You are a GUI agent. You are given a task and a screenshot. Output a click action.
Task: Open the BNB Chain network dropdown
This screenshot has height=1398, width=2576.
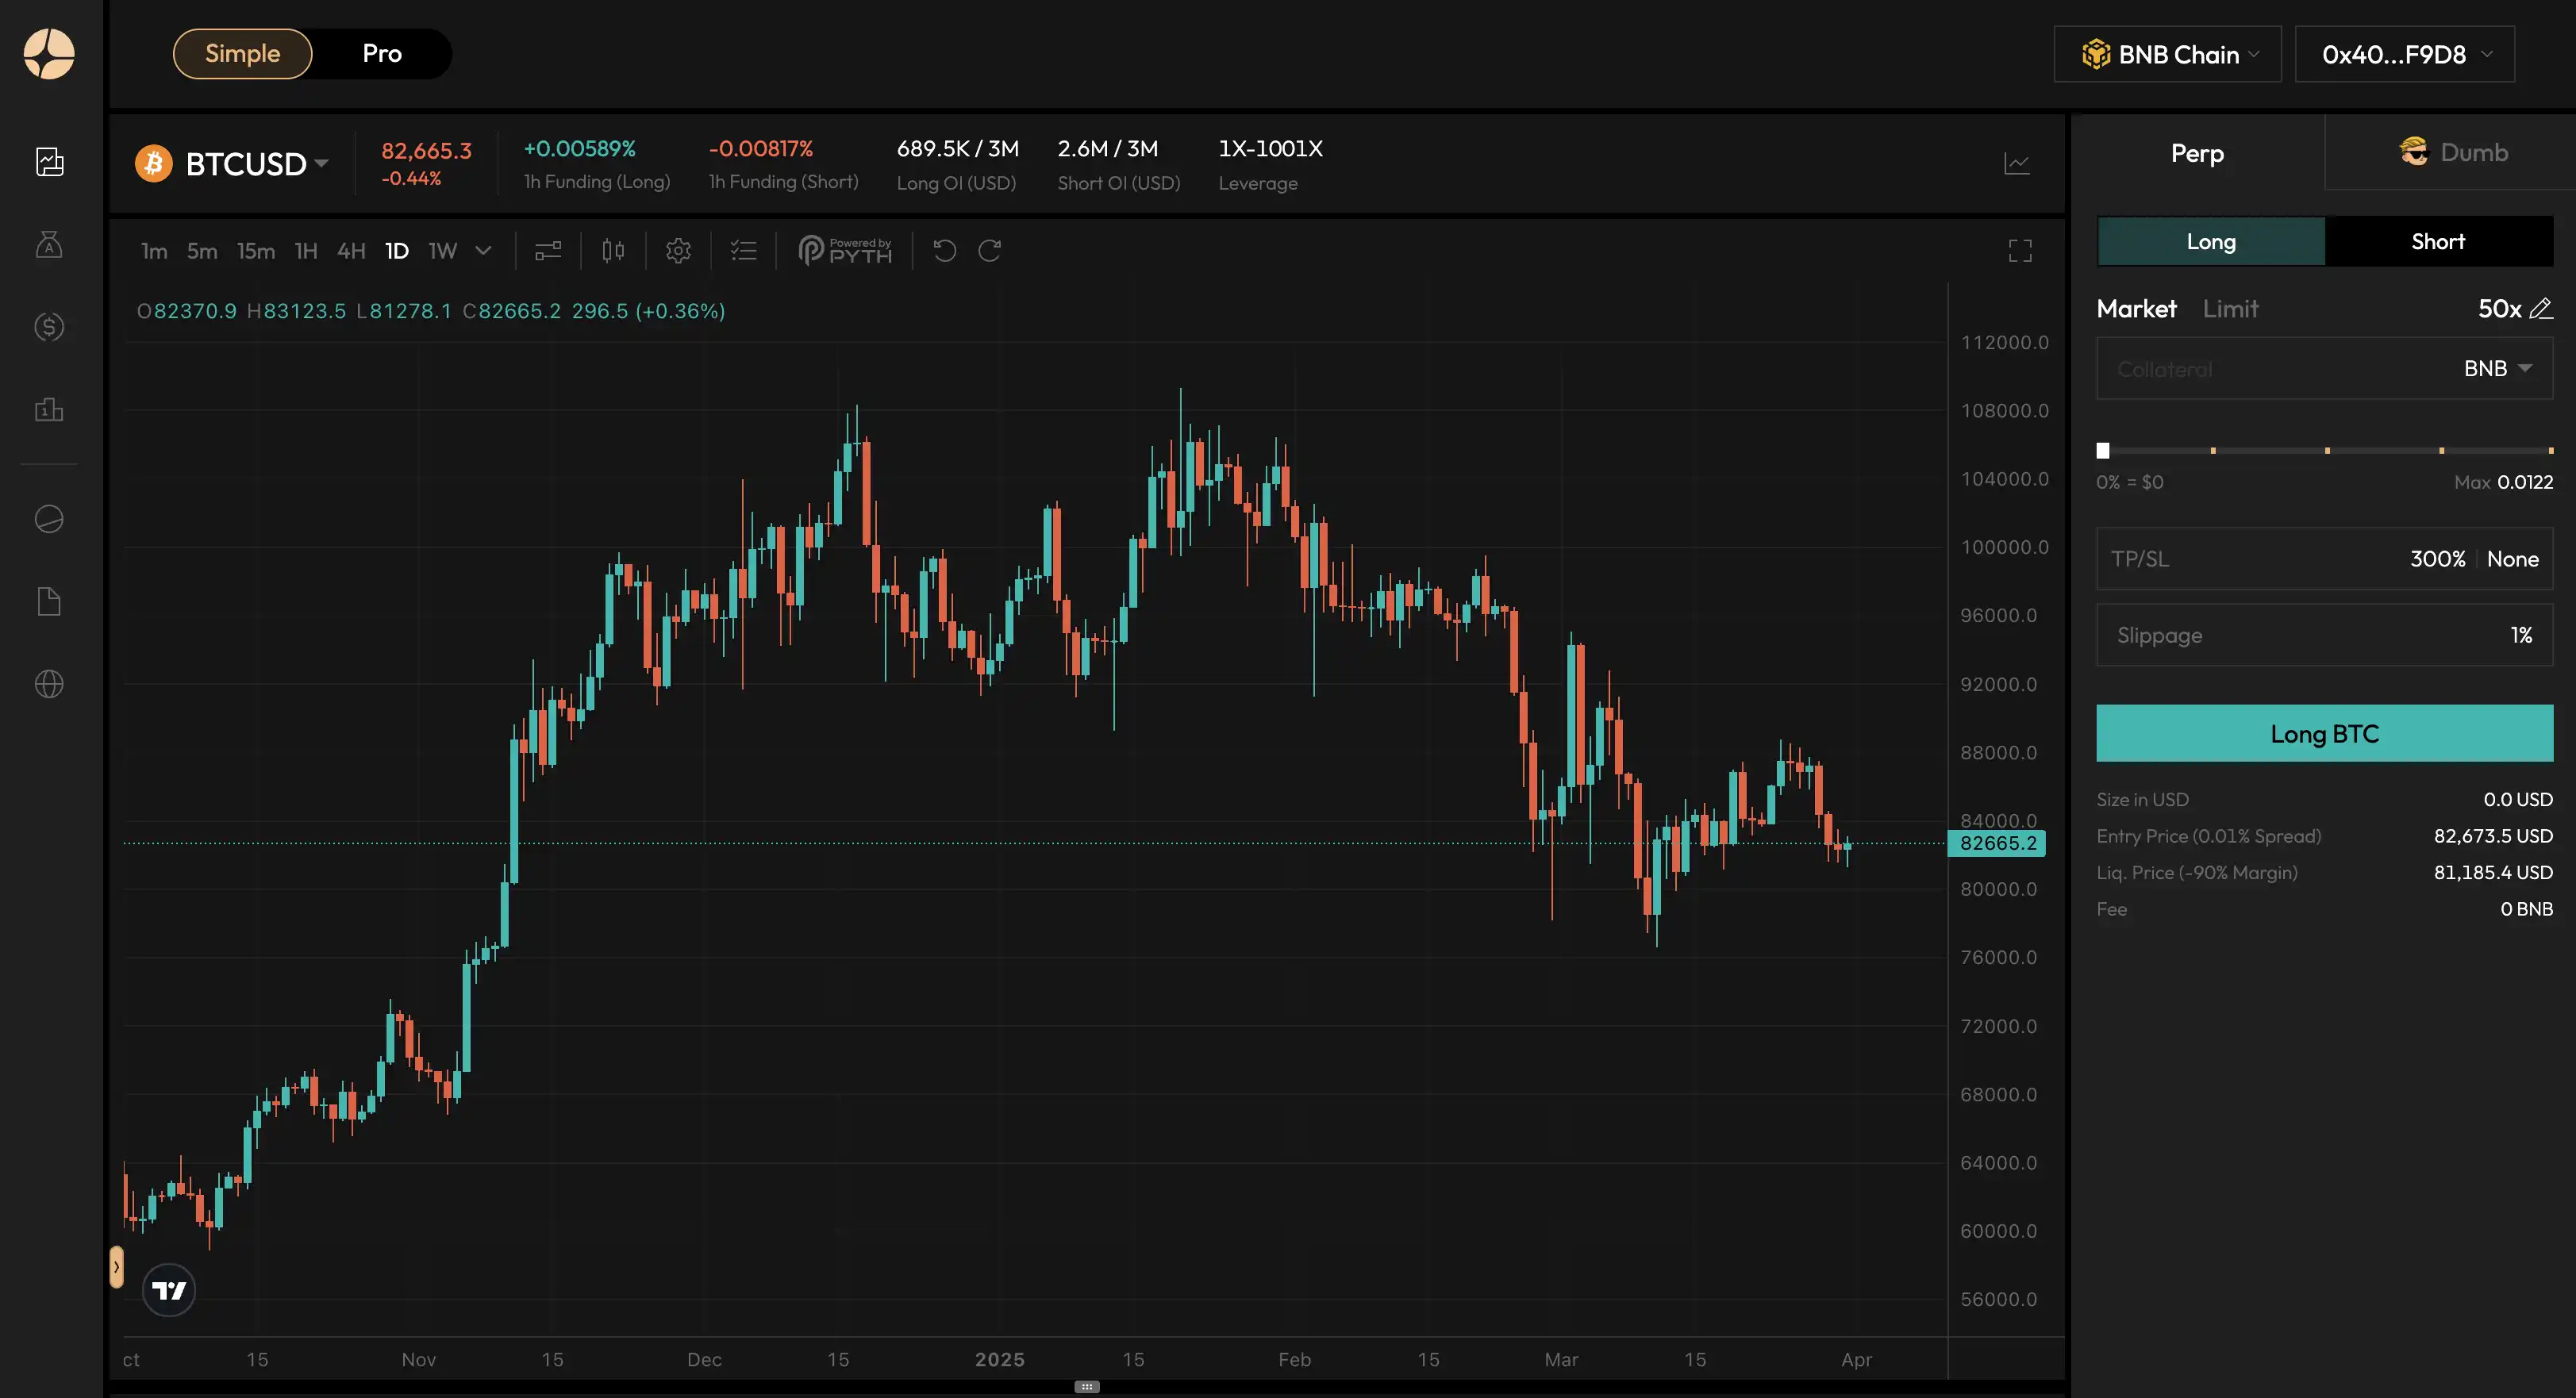tap(2167, 54)
